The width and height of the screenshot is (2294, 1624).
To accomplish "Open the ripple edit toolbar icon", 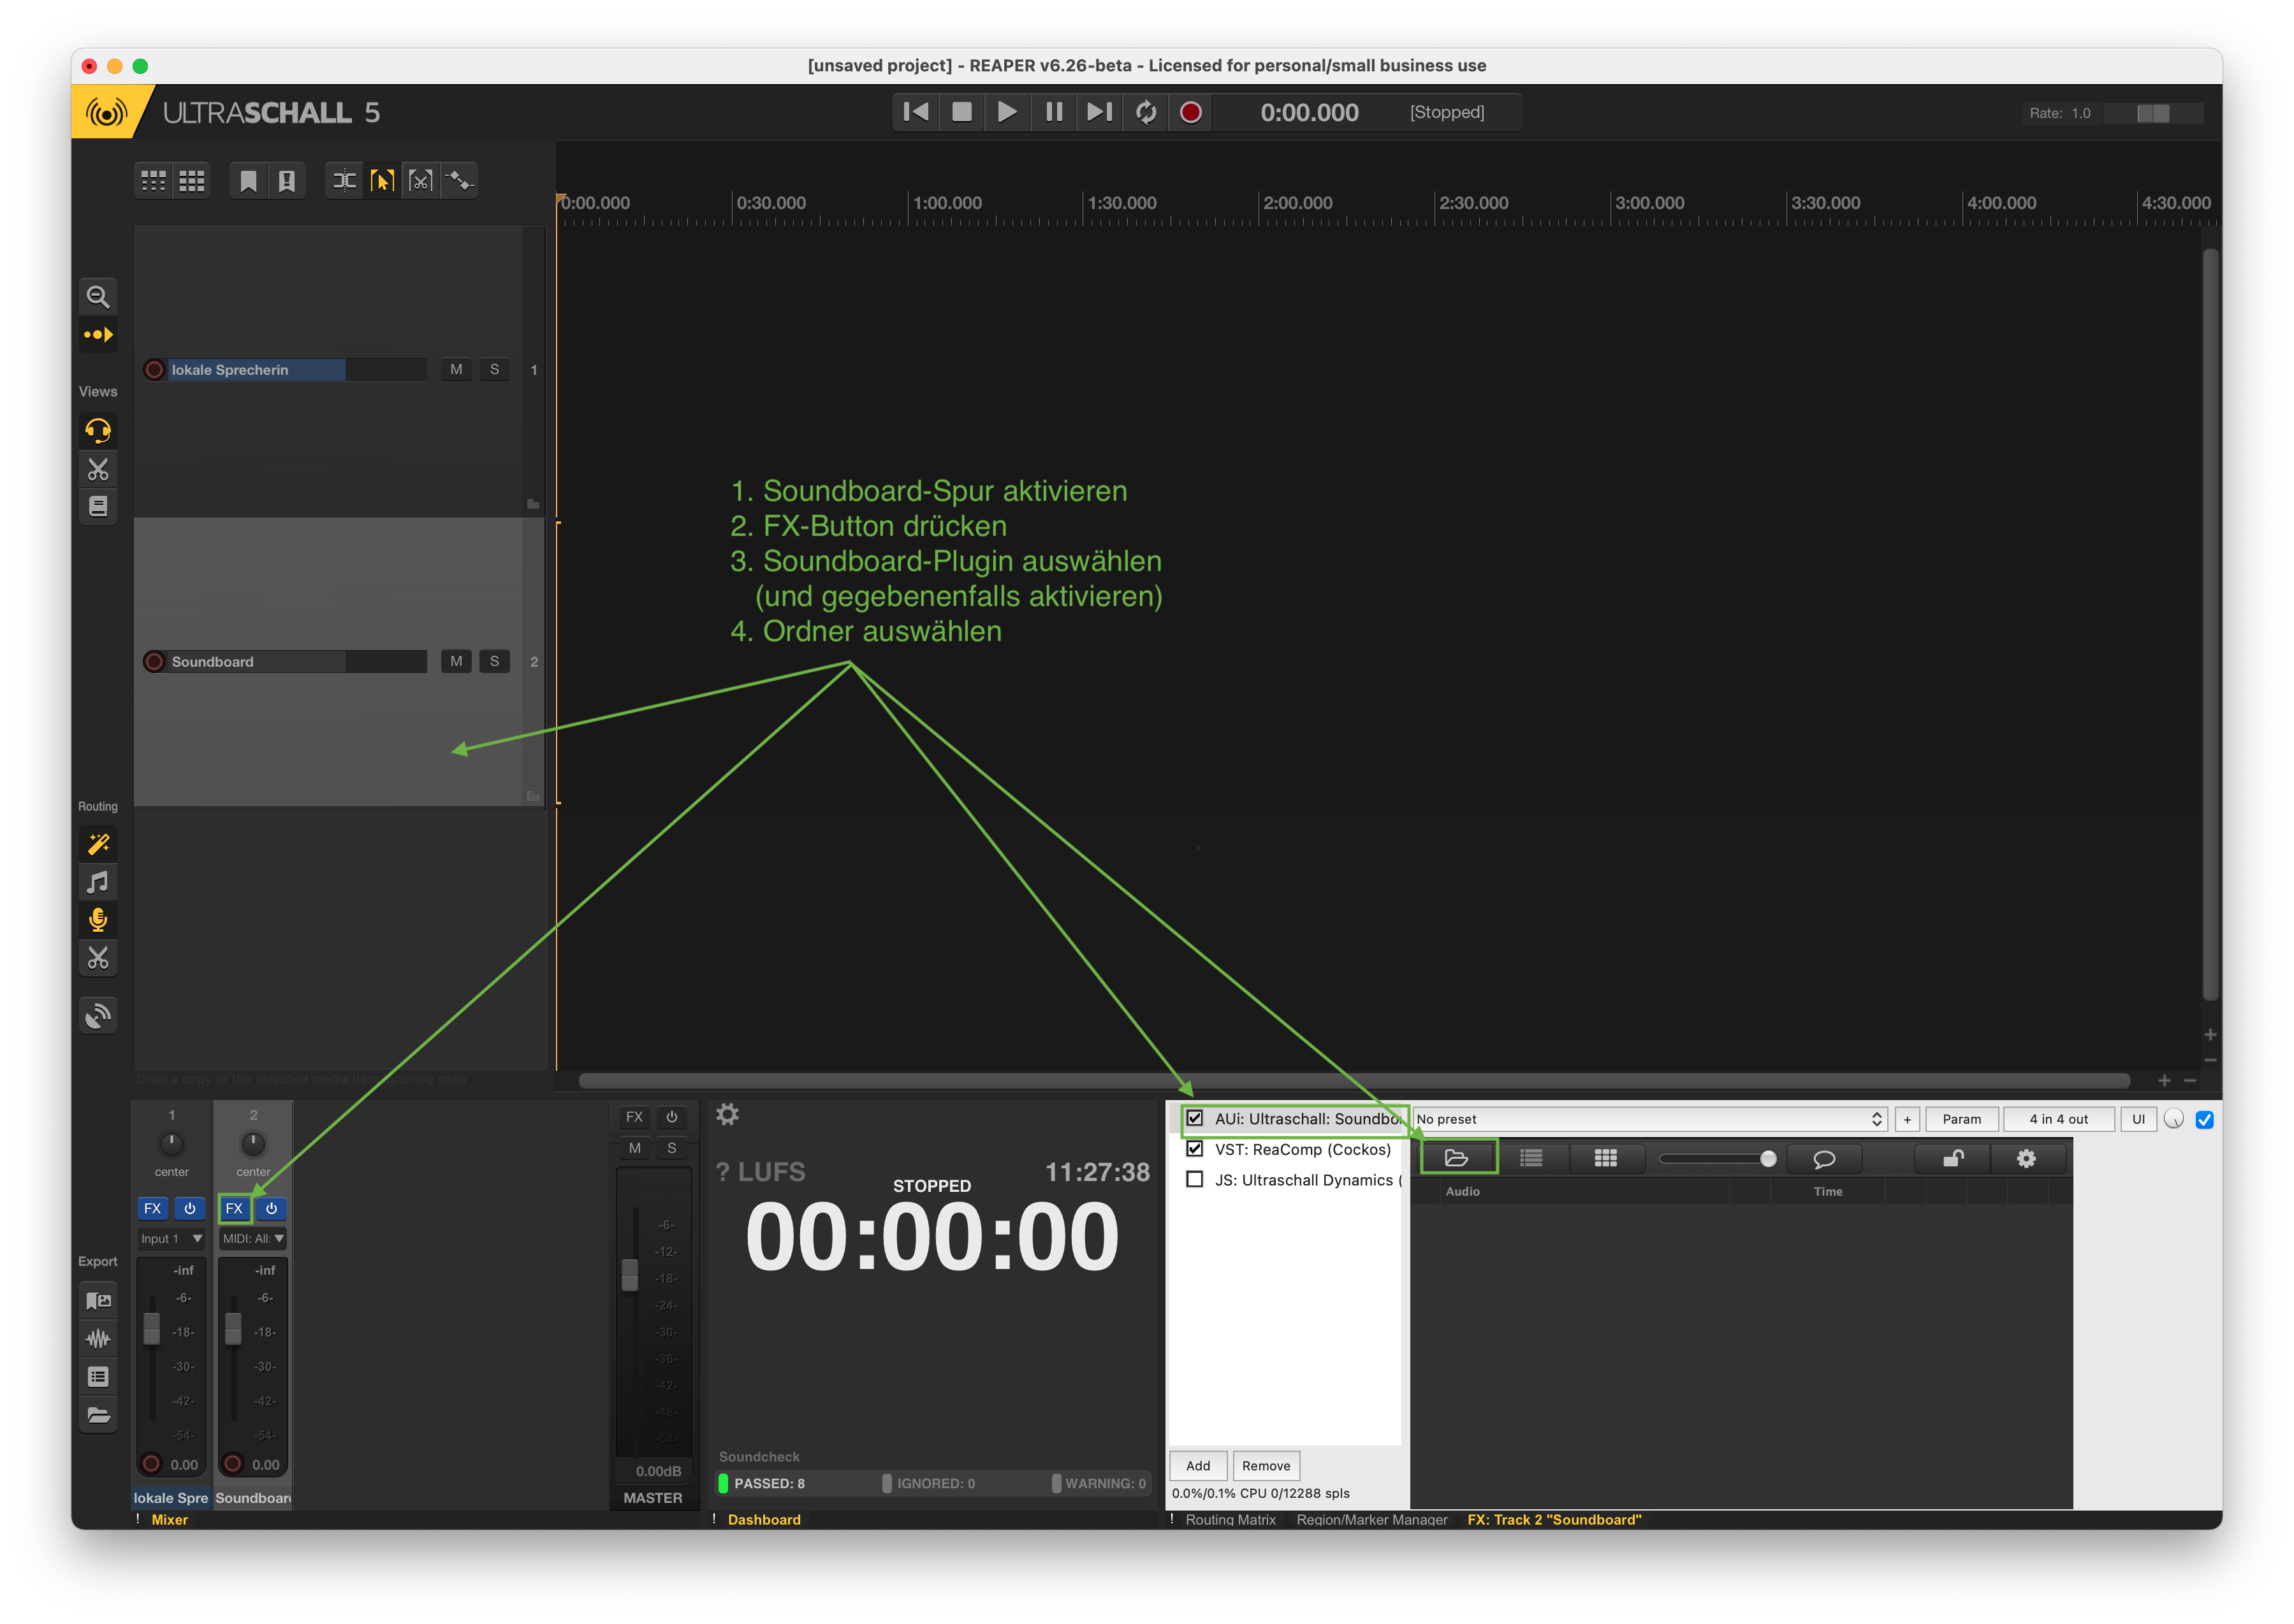I will [344, 180].
